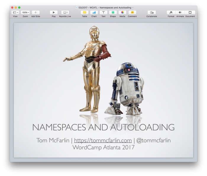Close the Keynote window
The image size is (207, 176).
click(x=12, y=7)
